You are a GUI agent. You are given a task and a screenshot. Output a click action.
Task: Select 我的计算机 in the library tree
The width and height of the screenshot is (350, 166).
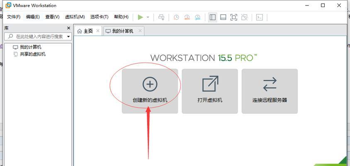31,47
